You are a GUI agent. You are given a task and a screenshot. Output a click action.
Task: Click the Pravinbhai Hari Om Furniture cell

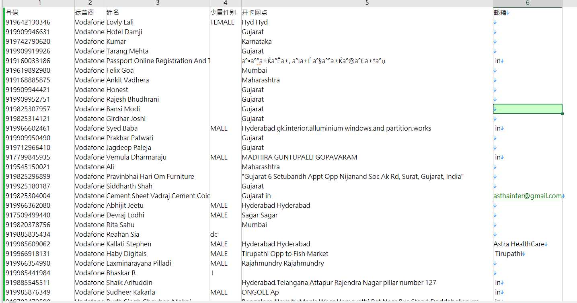point(158,176)
